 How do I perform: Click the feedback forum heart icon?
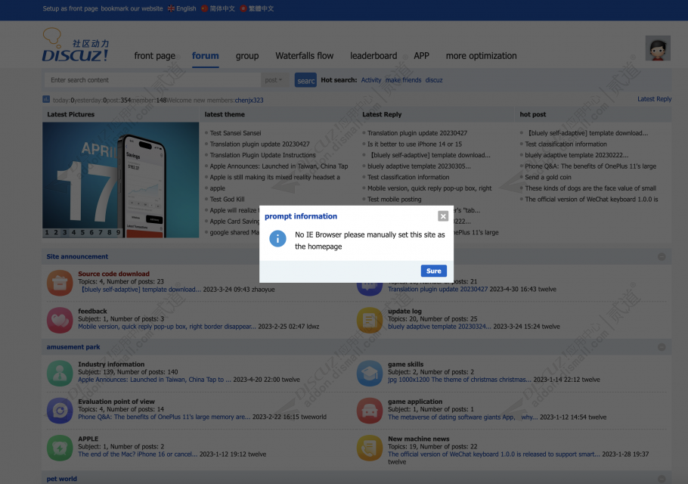[x=60, y=319]
